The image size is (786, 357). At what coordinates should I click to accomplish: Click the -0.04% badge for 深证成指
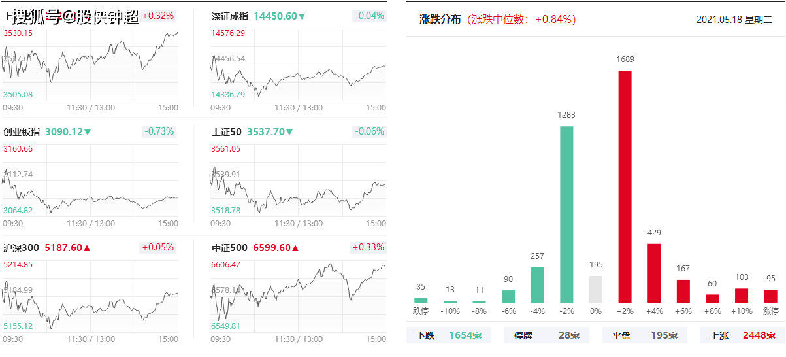tap(369, 16)
